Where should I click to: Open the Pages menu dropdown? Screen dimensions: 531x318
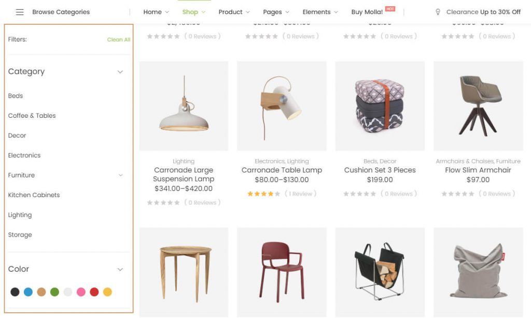(x=276, y=12)
